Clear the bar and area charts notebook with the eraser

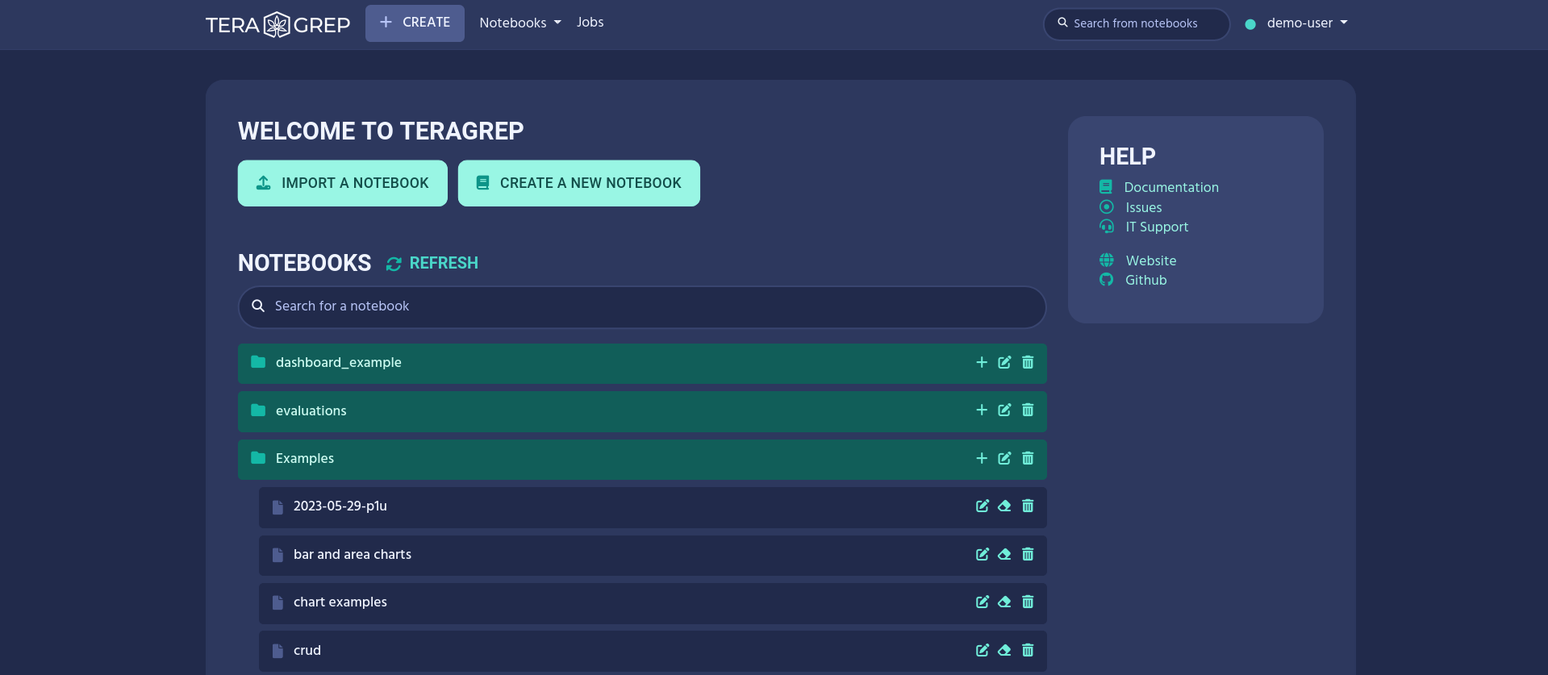click(x=1004, y=554)
